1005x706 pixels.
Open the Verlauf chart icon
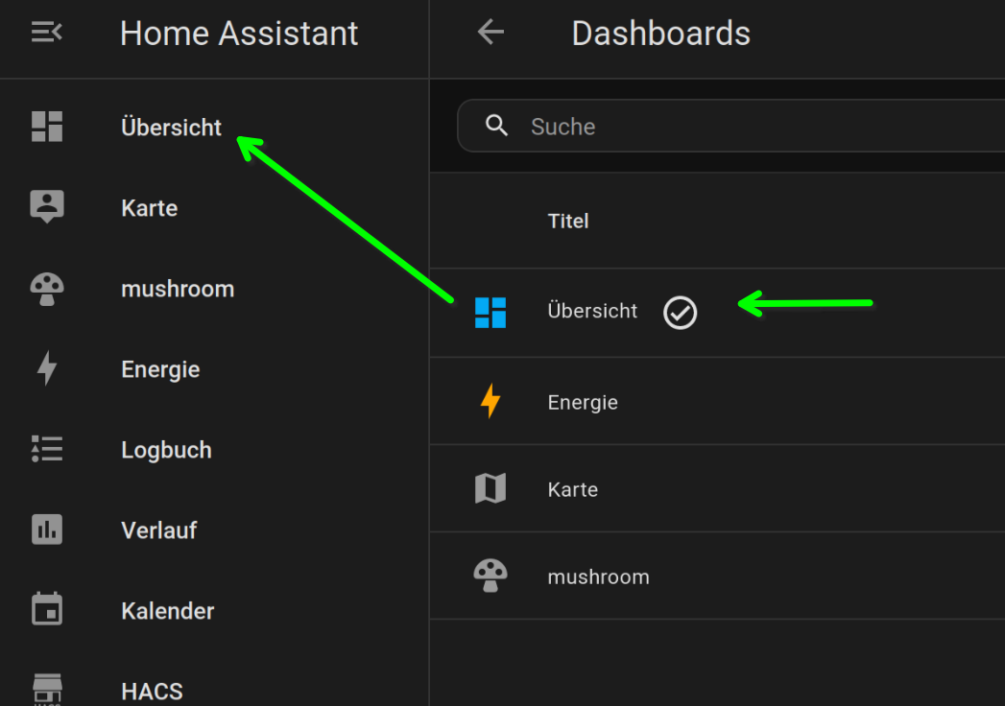tap(47, 529)
